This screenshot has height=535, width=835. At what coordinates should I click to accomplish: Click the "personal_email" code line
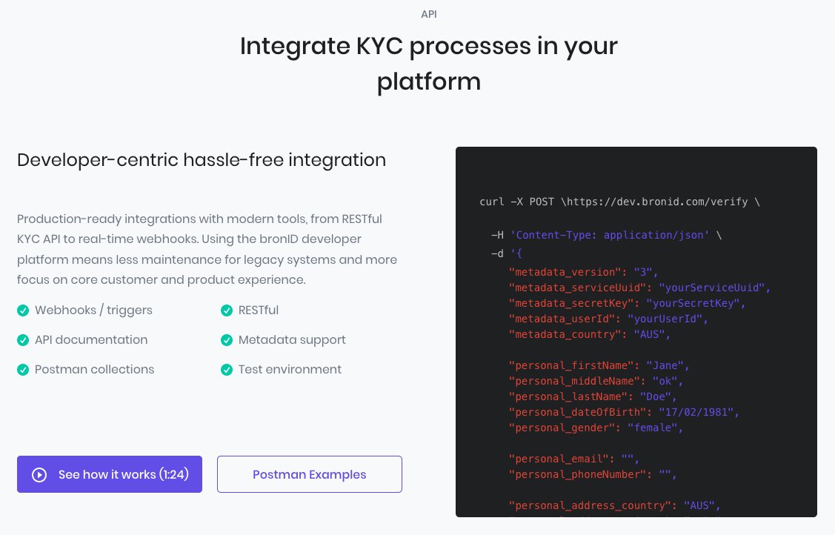coord(574,459)
